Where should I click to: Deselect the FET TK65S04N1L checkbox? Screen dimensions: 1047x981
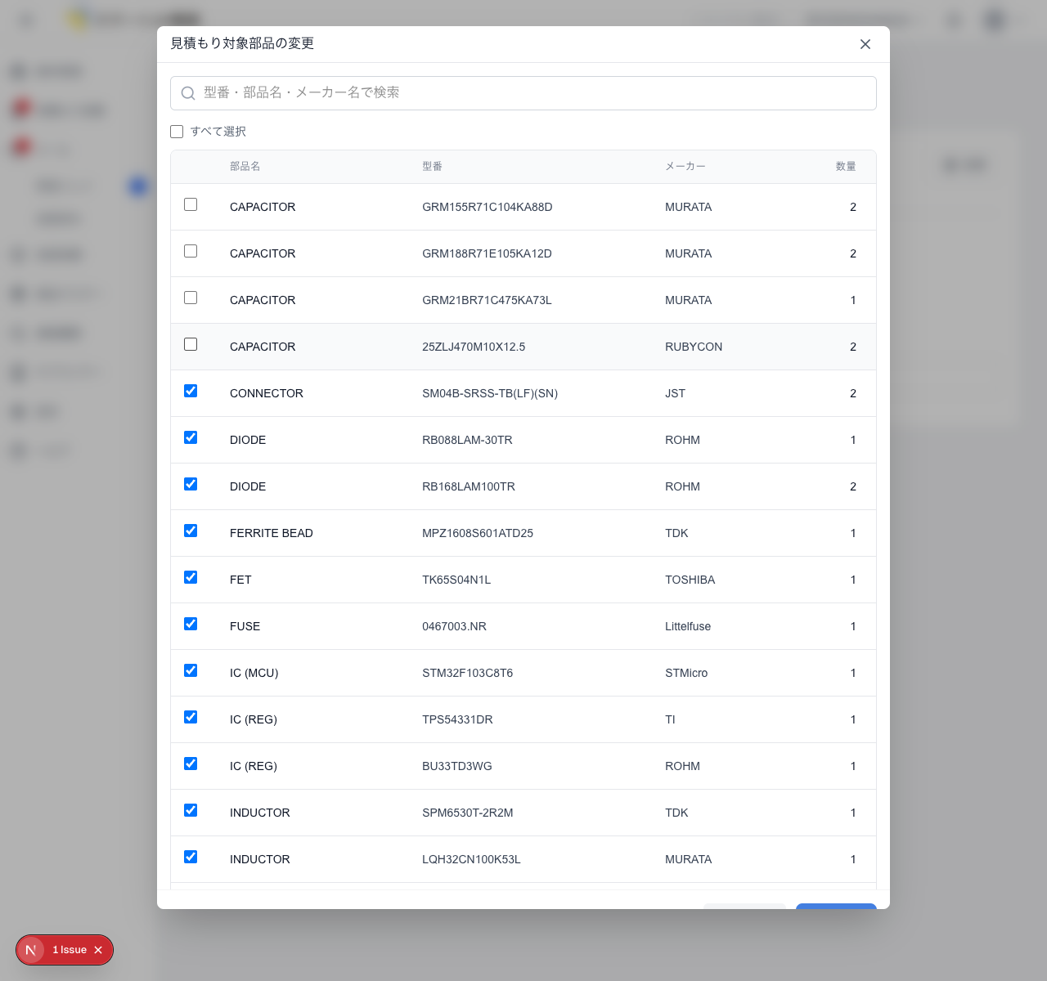point(191,577)
